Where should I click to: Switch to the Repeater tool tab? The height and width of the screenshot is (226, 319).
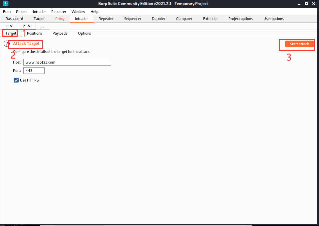coord(106,19)
